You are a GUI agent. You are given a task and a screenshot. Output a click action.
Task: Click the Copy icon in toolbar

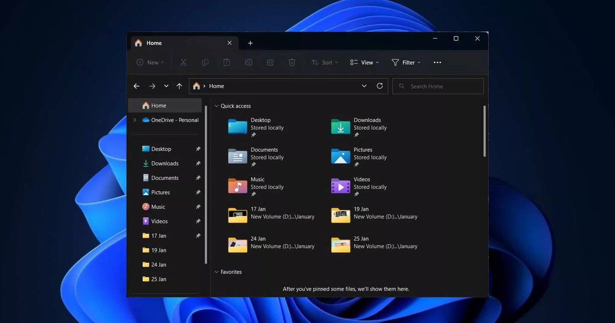(x=205, y=63)
